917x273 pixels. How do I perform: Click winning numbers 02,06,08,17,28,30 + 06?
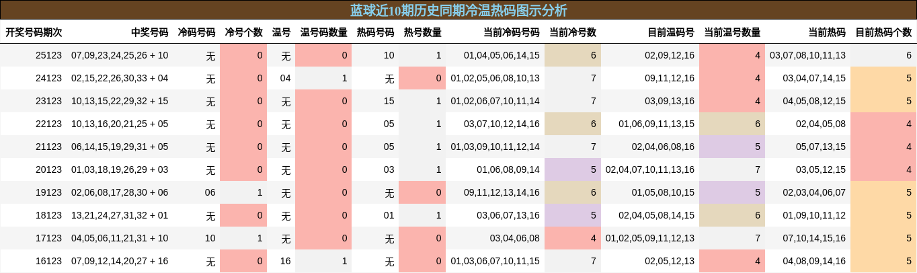(x=120, y=192)
